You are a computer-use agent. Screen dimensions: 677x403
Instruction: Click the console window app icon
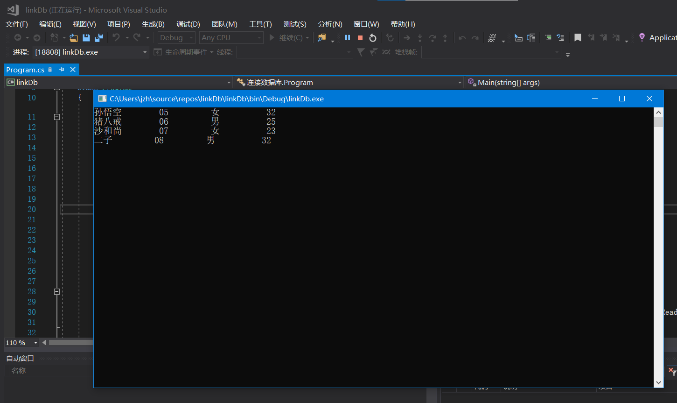102,99
